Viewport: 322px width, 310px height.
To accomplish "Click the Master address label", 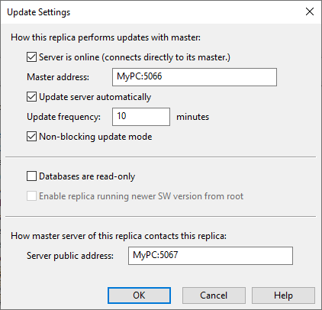I will pyautogui.click(x=58, y=77).
